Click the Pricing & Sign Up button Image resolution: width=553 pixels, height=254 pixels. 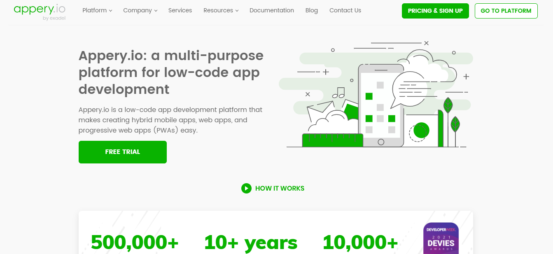(435, 11)
